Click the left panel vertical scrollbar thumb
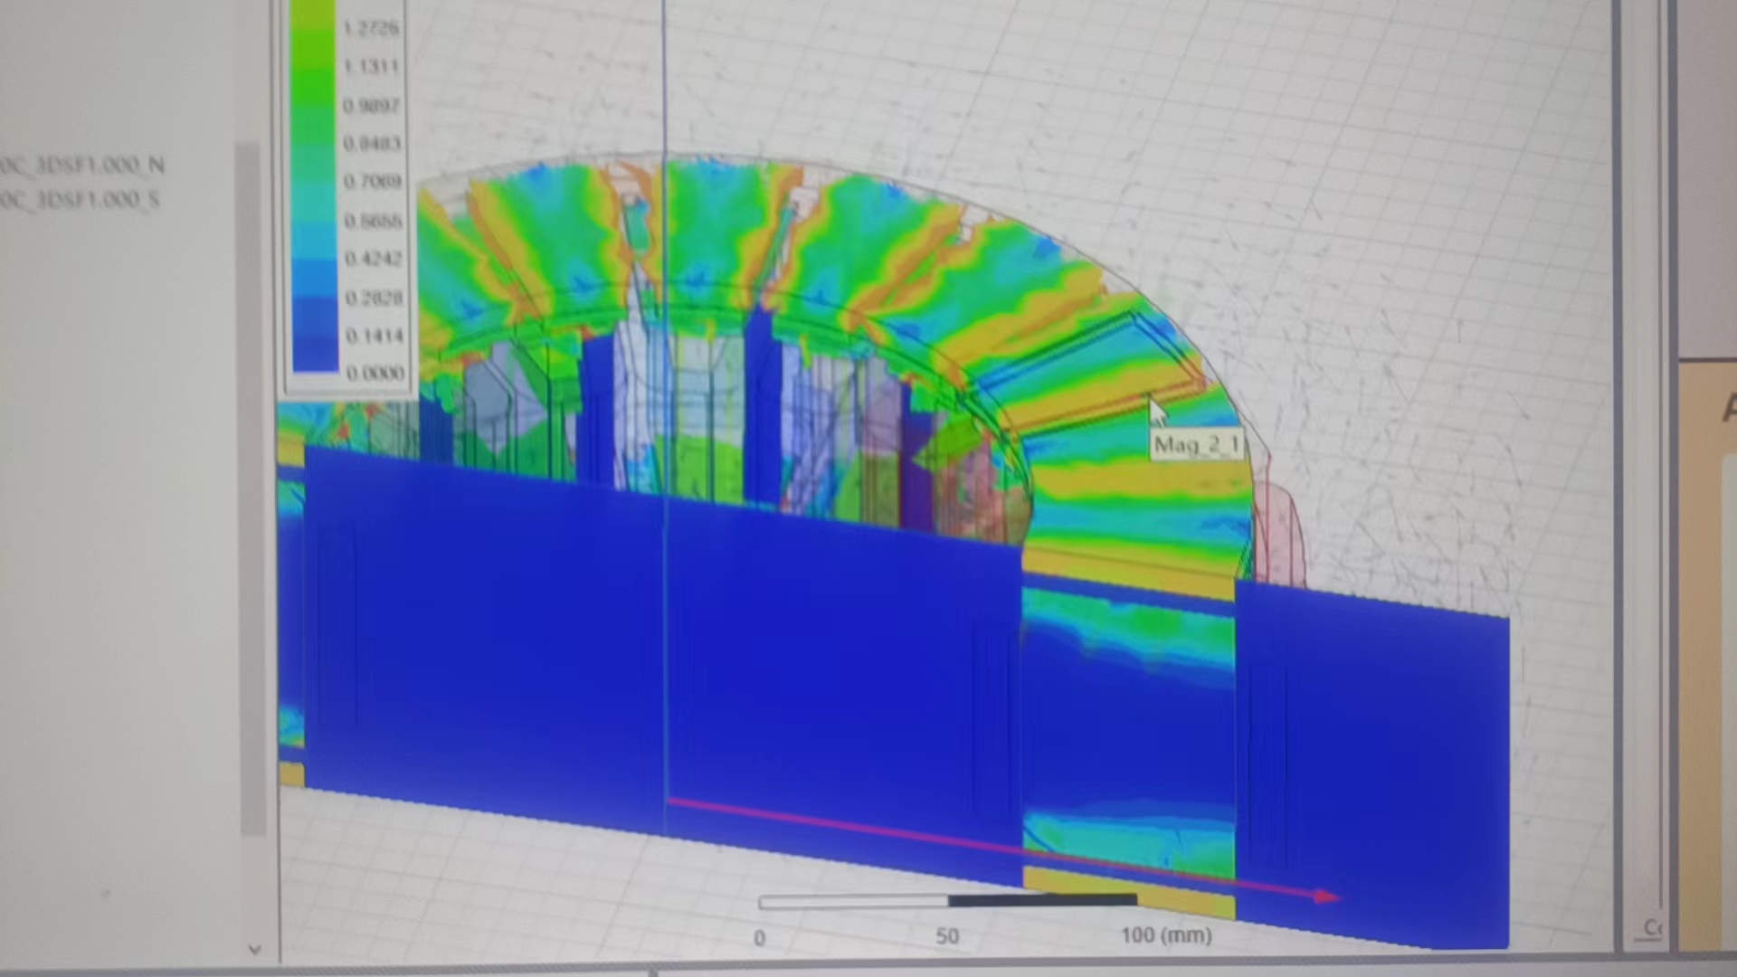 tap(252, 488)
